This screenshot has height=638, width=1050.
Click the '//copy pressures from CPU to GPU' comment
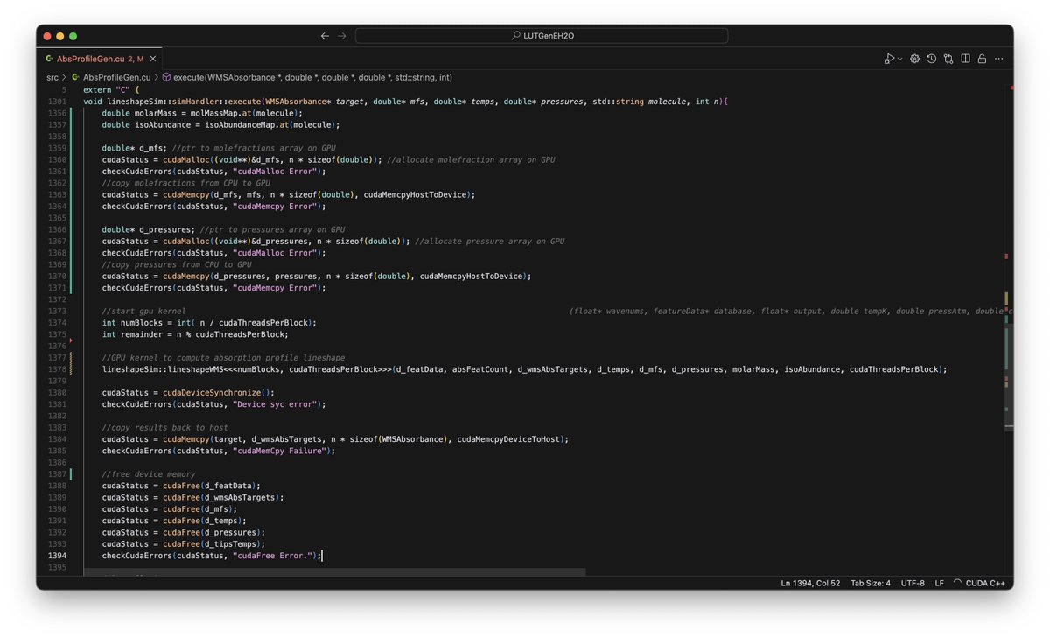[176, 264]
